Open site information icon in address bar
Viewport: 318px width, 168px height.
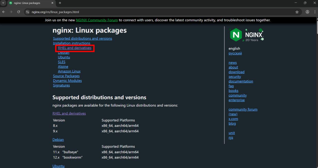pos(28,12)
